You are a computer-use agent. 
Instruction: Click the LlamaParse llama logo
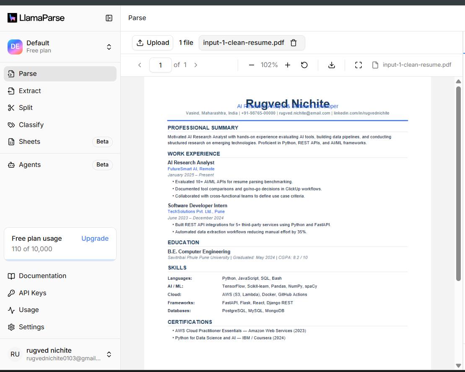(12, 18)
